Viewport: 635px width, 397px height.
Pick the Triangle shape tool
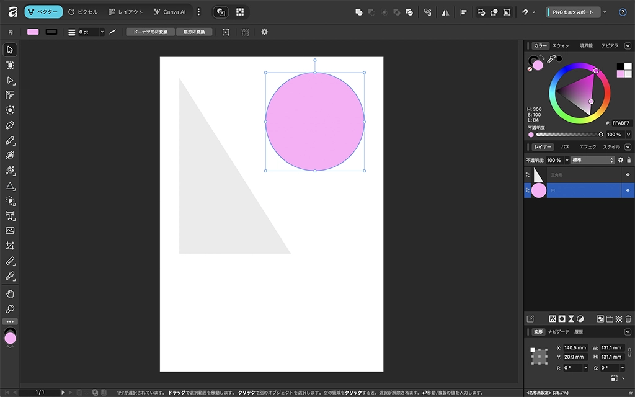pos(10,186)
